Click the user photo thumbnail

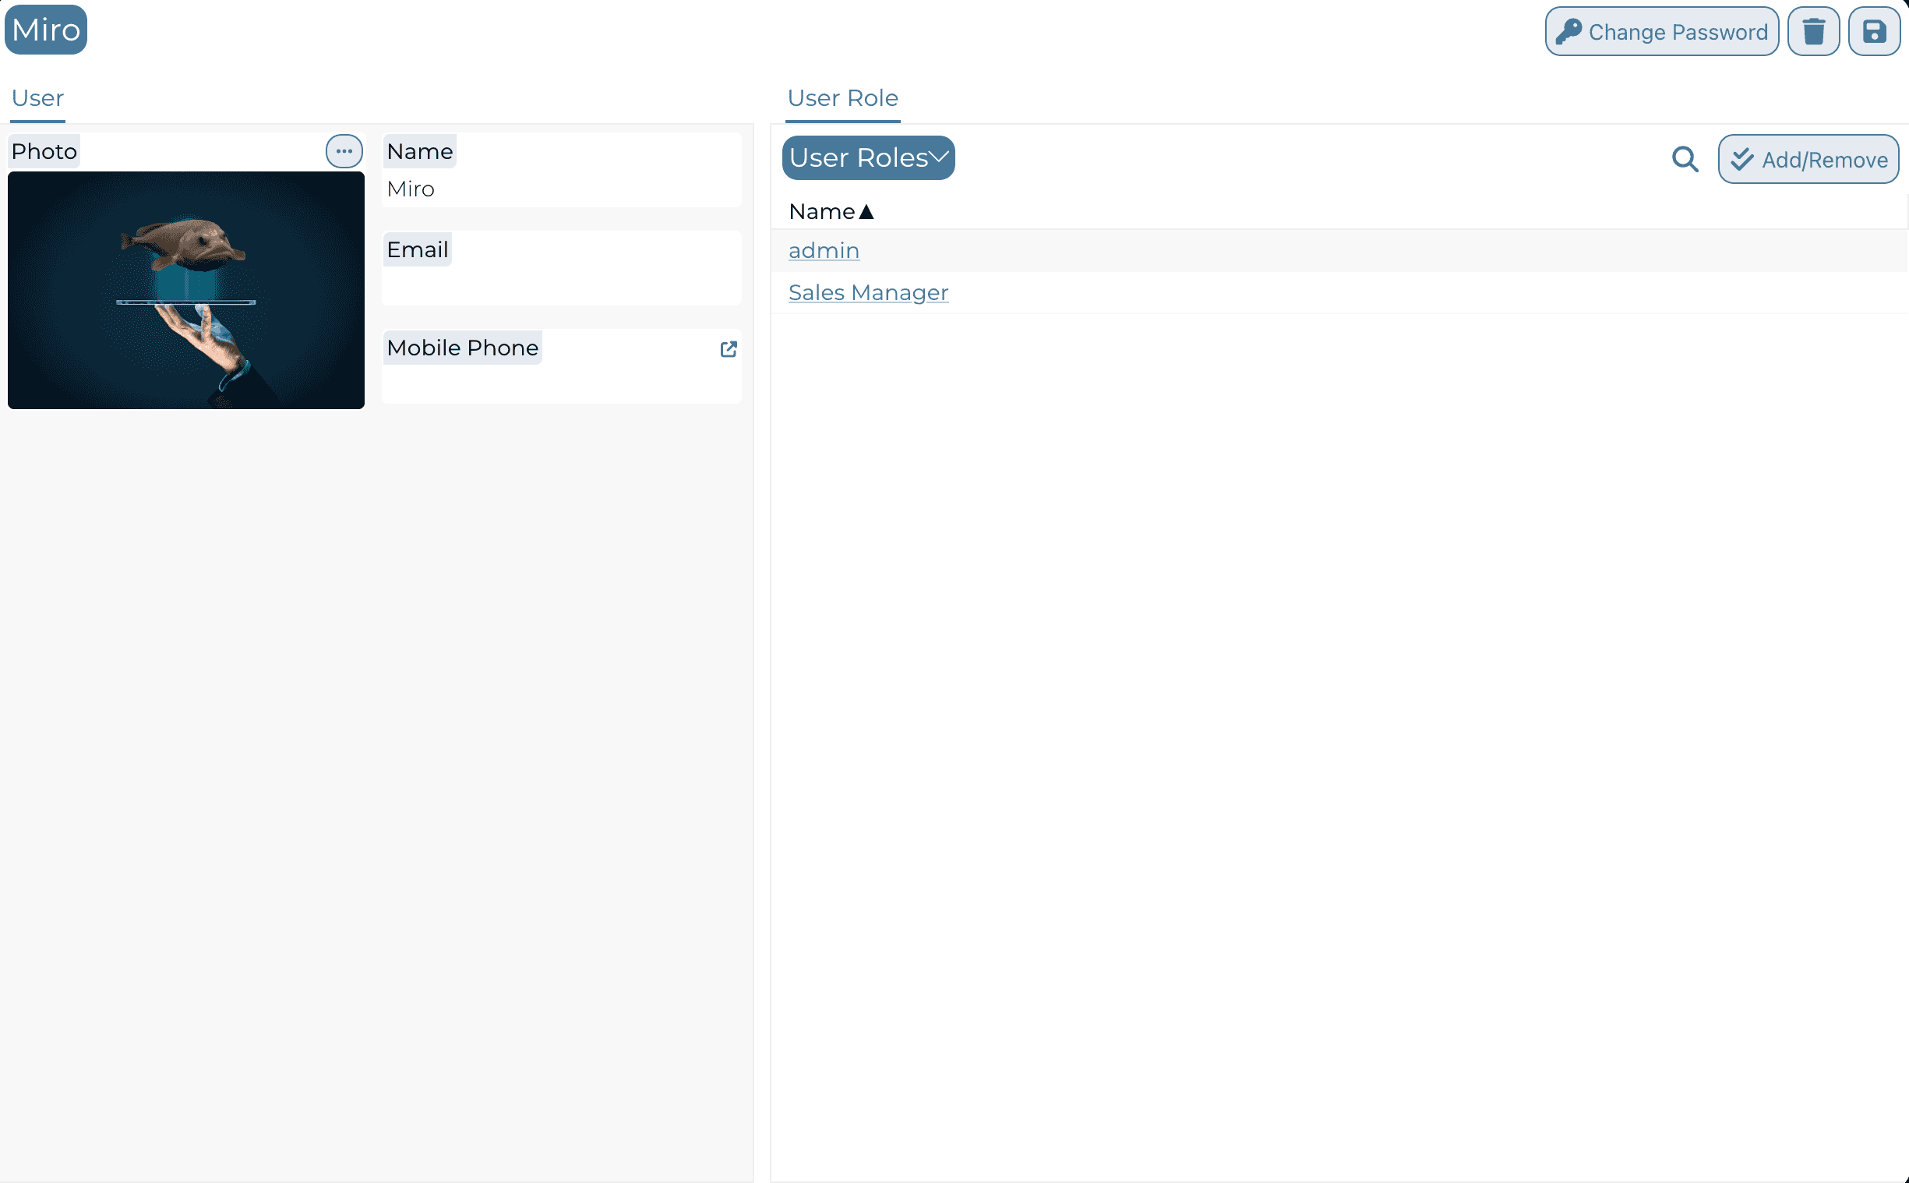click(x=186, y=290)
